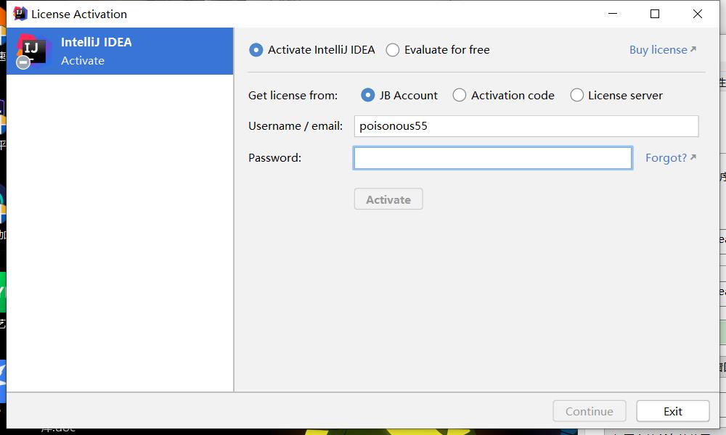Exit the License Activation dialog

coord(673,411)
